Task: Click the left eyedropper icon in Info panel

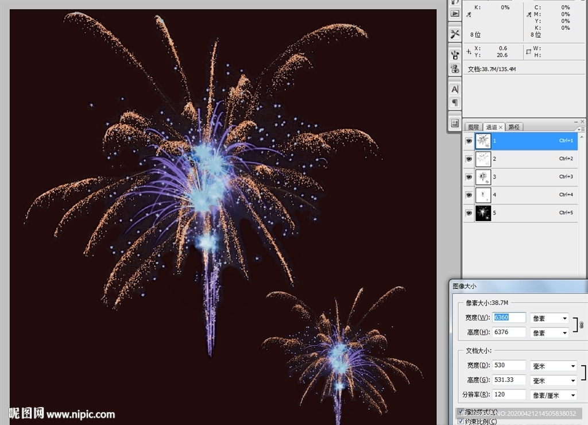Action: (469, 14)
